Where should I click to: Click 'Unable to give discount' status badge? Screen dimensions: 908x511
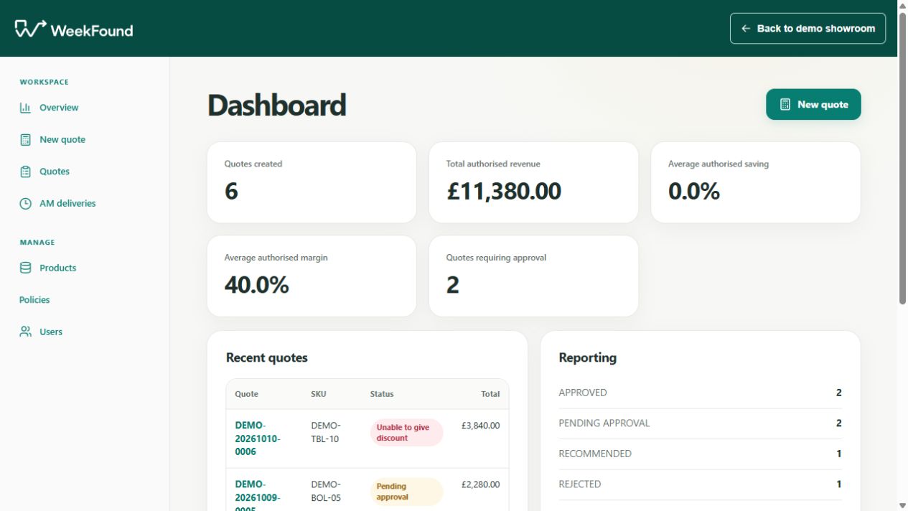click(x=407, y=433)
